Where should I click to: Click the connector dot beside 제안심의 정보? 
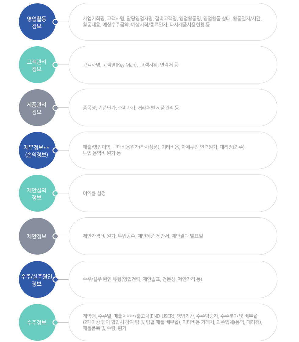pyautogui.click(x=55, y=193)
